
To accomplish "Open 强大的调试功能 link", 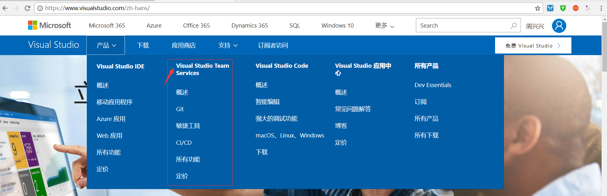I will coord(276,118).
